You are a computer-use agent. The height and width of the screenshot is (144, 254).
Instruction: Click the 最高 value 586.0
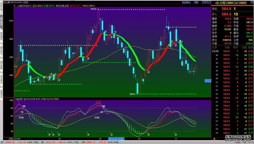250,29
